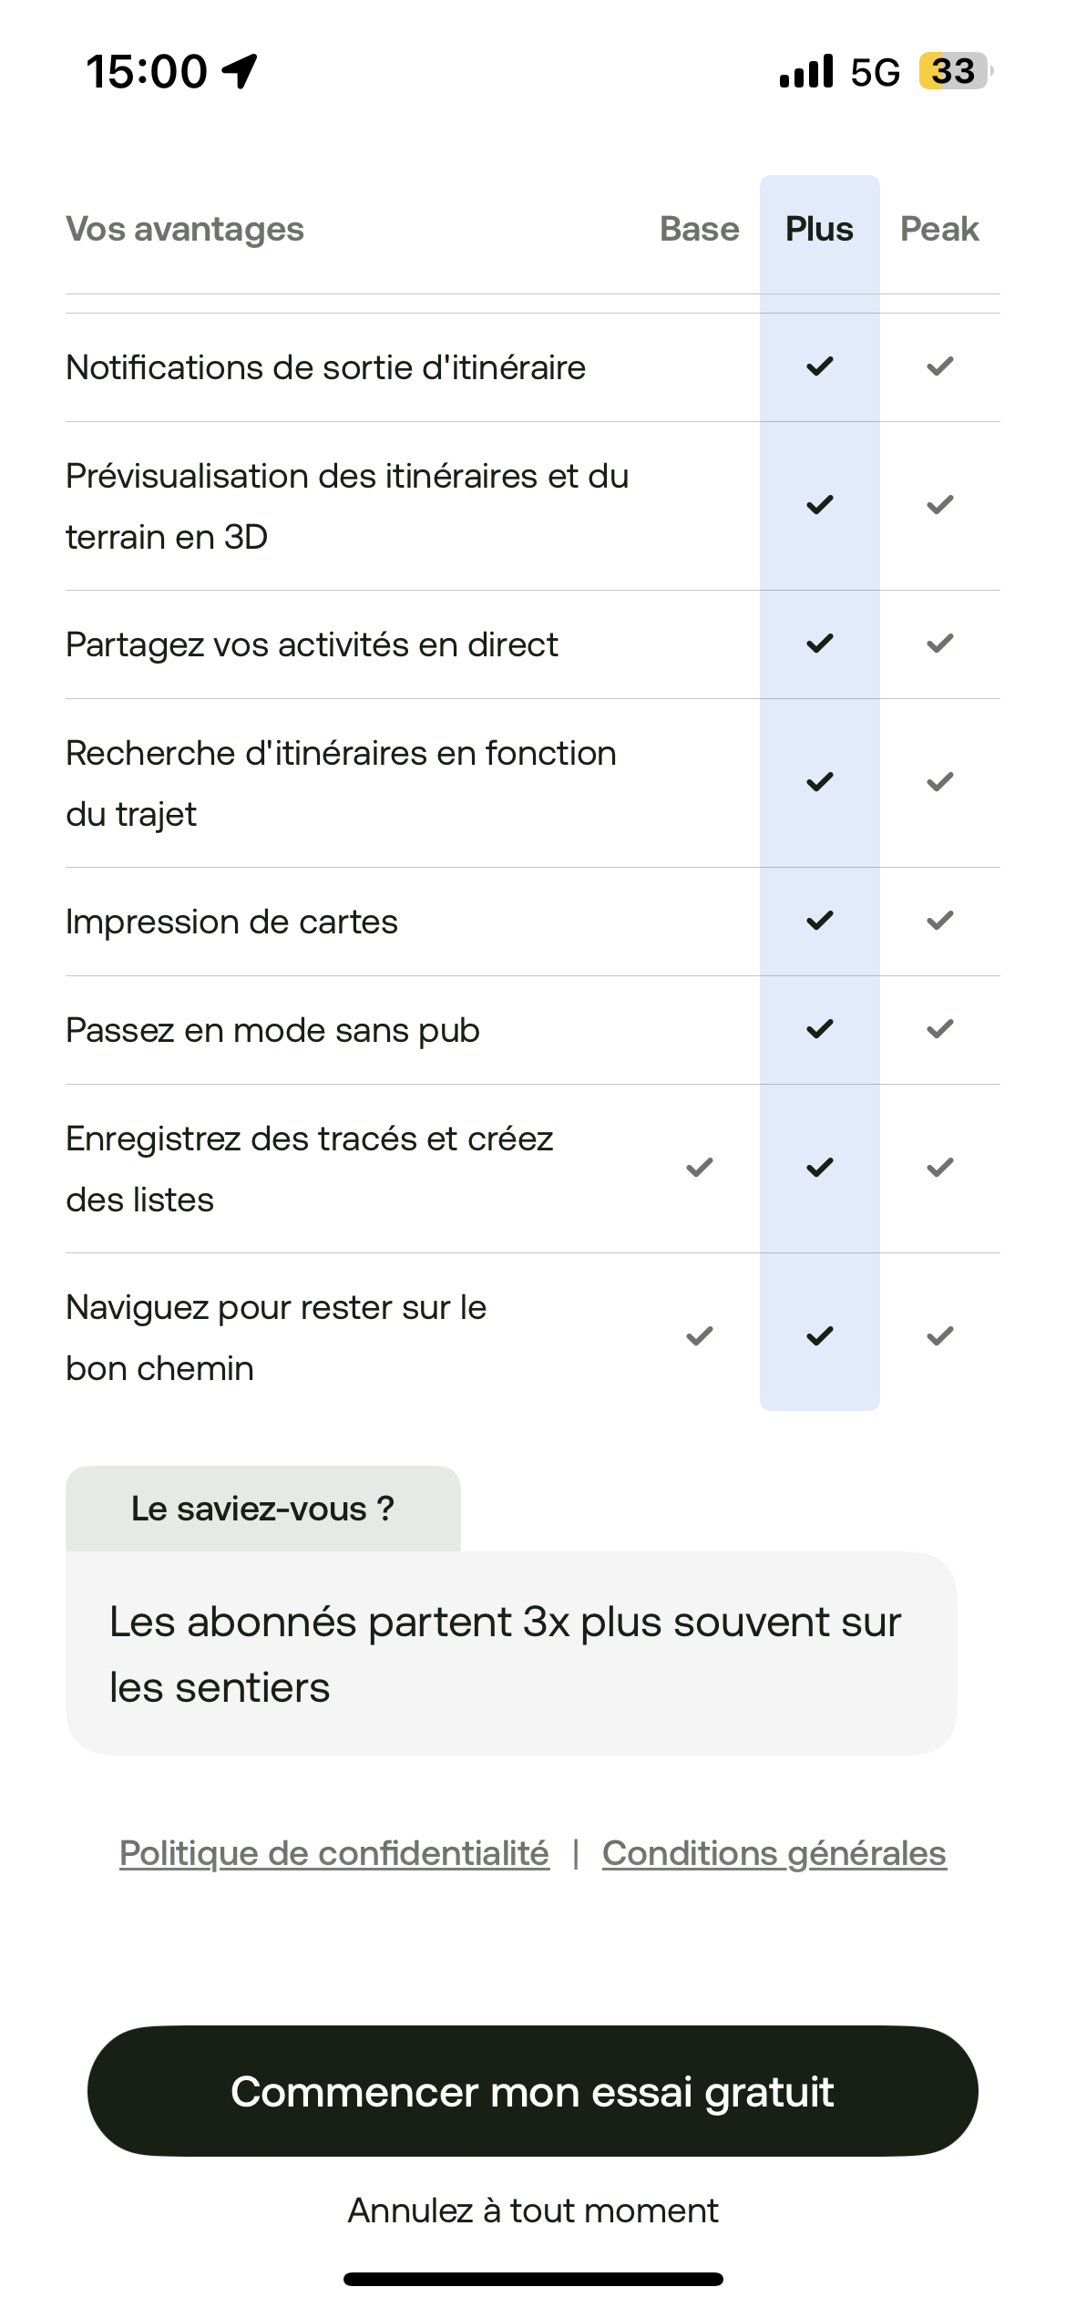Open Conditions générales link
This screenshot has width=1066, height=2308.
(x=774, y=1853)
